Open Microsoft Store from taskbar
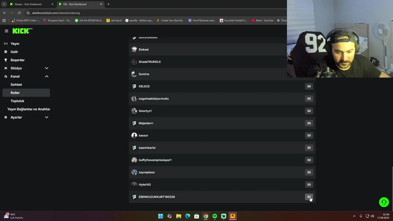 click(x=197, y=216)
